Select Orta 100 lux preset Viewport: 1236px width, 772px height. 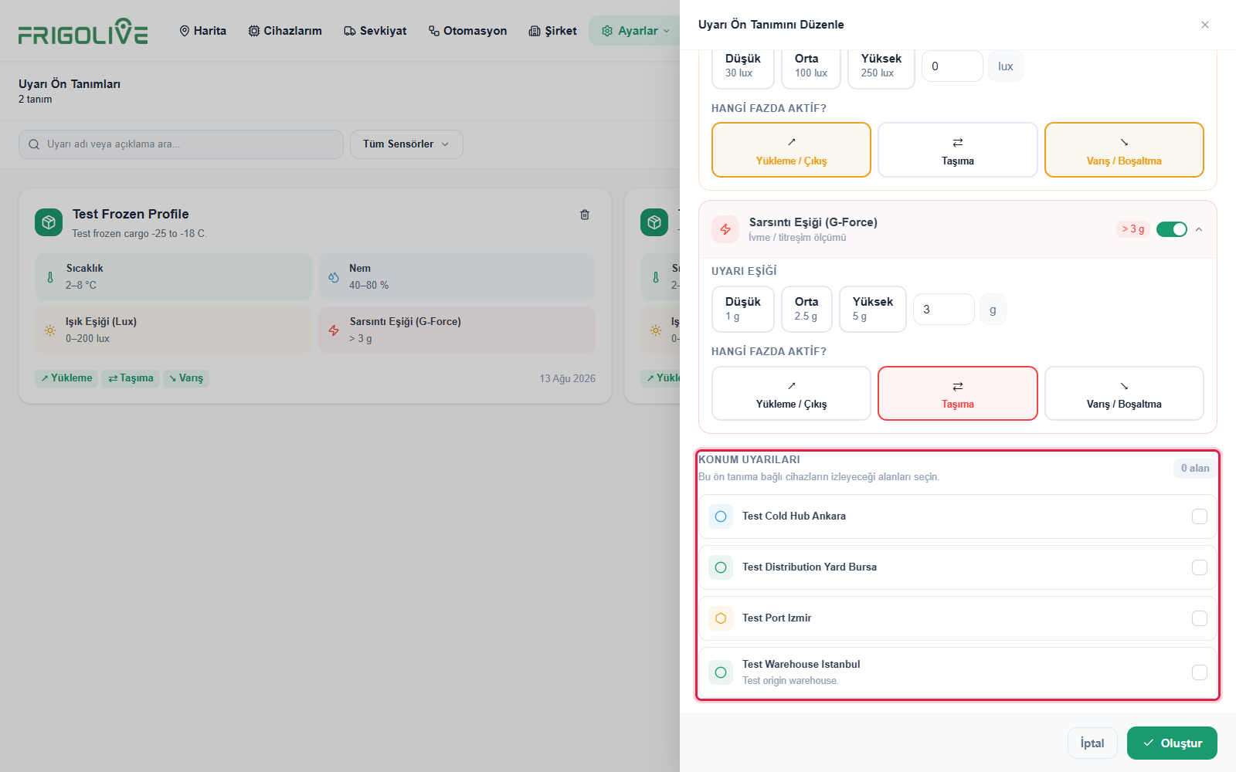click(811, 67)
